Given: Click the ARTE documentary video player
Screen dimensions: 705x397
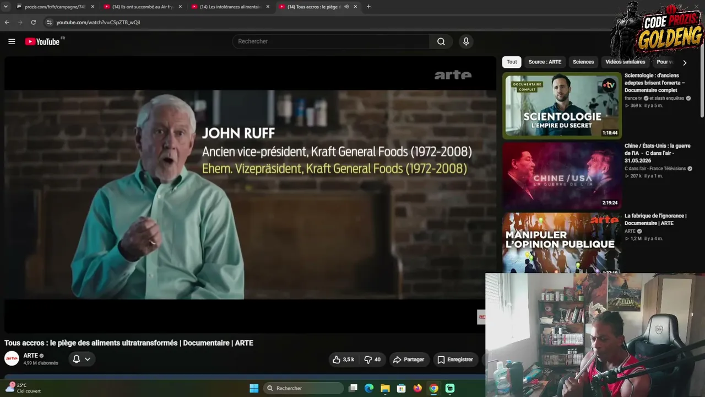Looking at the screenshot, I should pos(251,195).
